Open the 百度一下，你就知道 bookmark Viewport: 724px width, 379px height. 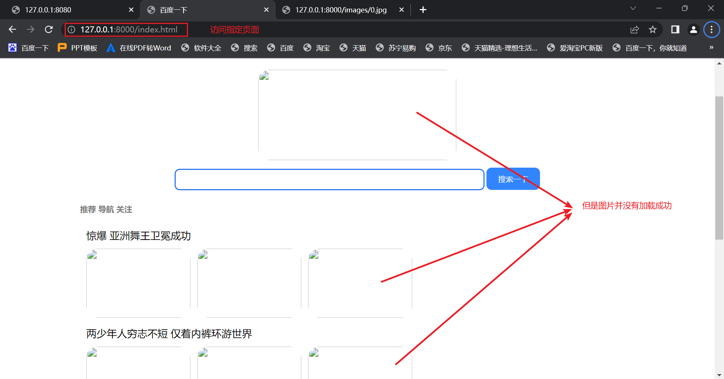(x=650, y=48)
